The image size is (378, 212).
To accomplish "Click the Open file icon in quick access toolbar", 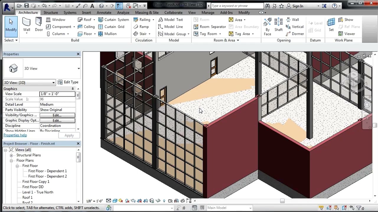I will (x=19, y=6).
